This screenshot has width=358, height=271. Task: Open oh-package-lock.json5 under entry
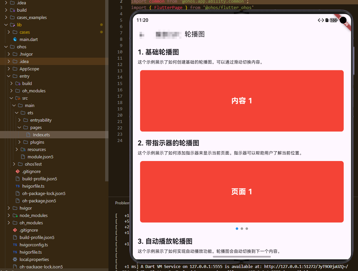pyautogui.click(x=44, y=193)
